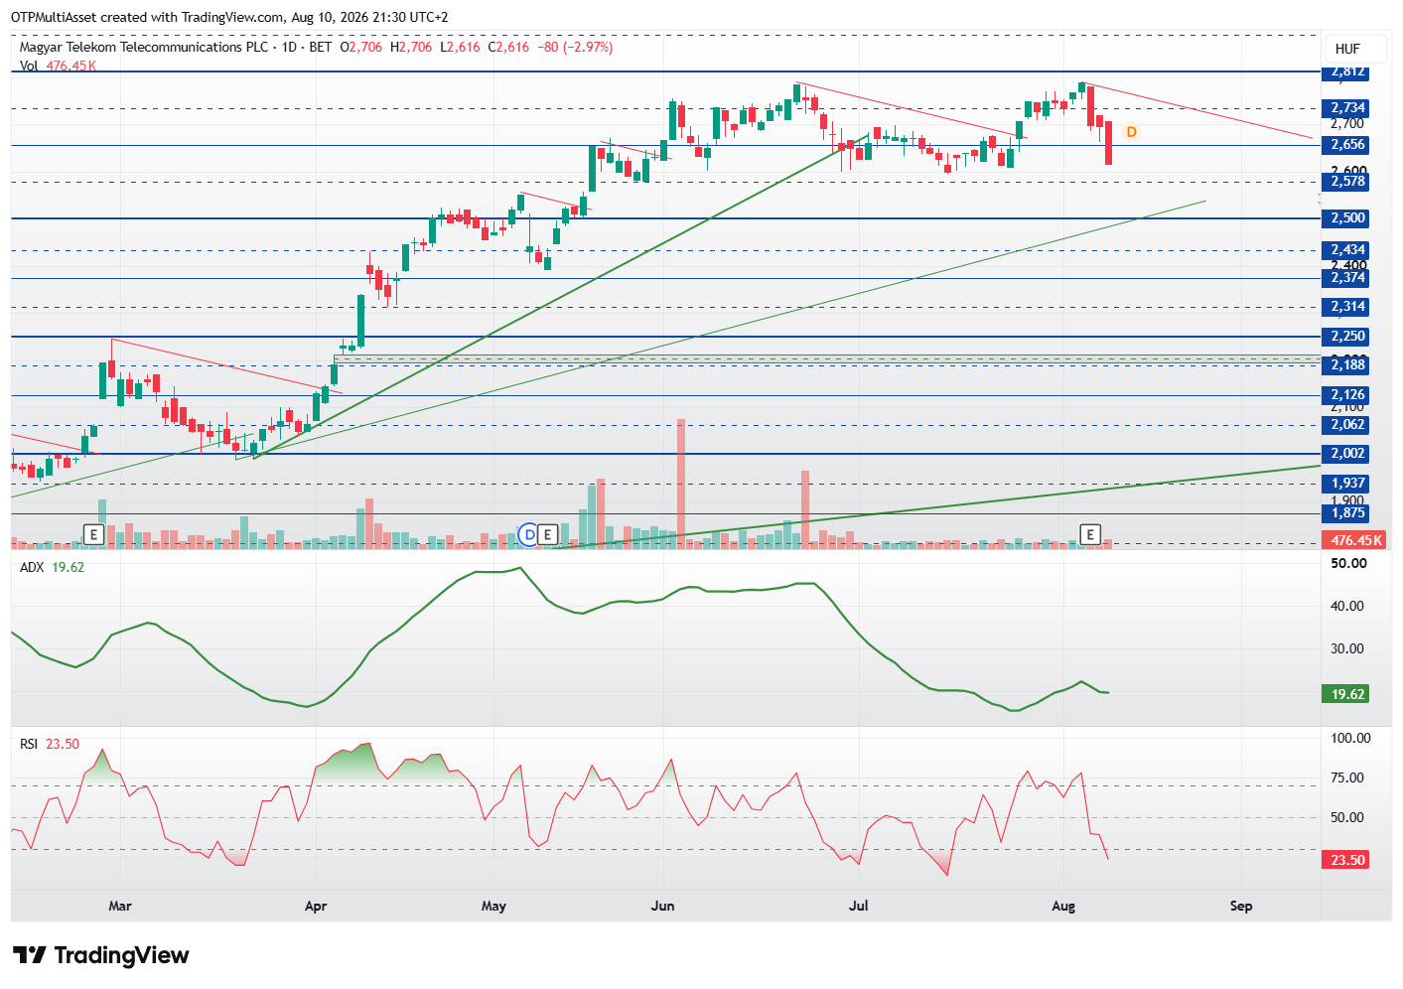
Task: Click the 1,875 price level label
Action: click(x=1347, y=513)
